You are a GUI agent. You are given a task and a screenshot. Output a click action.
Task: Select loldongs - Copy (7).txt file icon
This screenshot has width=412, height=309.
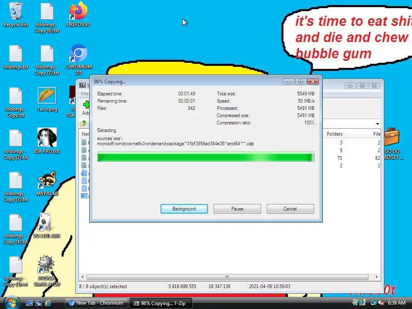(47, 60)
